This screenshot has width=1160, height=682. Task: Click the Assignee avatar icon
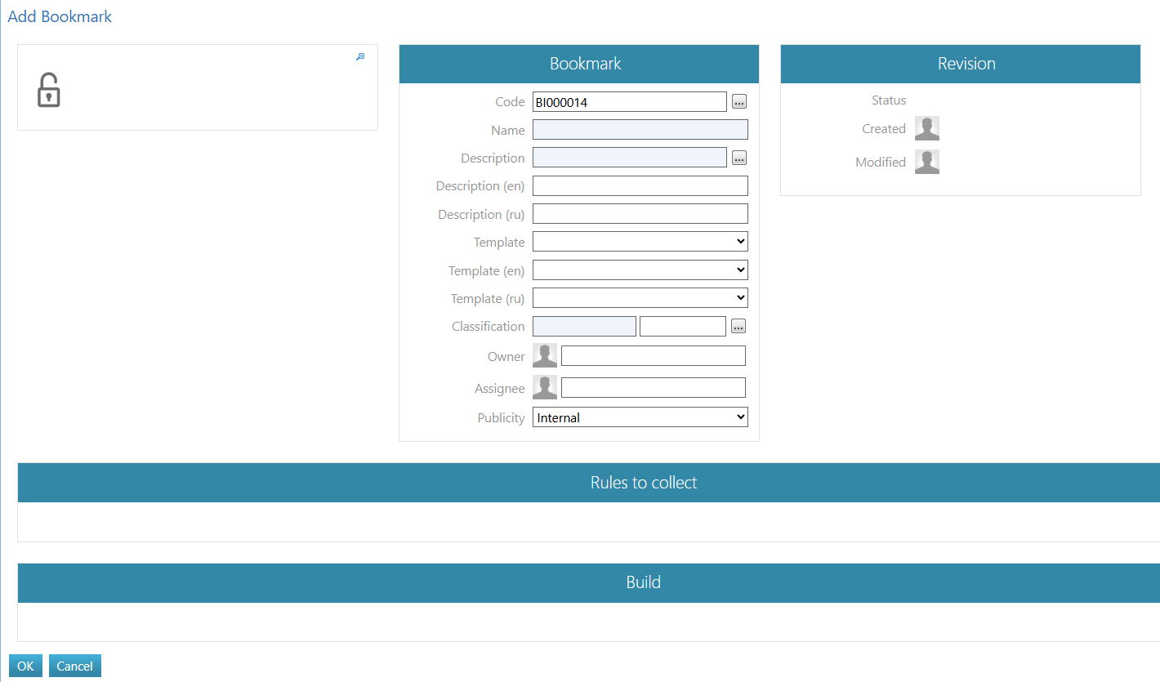[545, 387]
